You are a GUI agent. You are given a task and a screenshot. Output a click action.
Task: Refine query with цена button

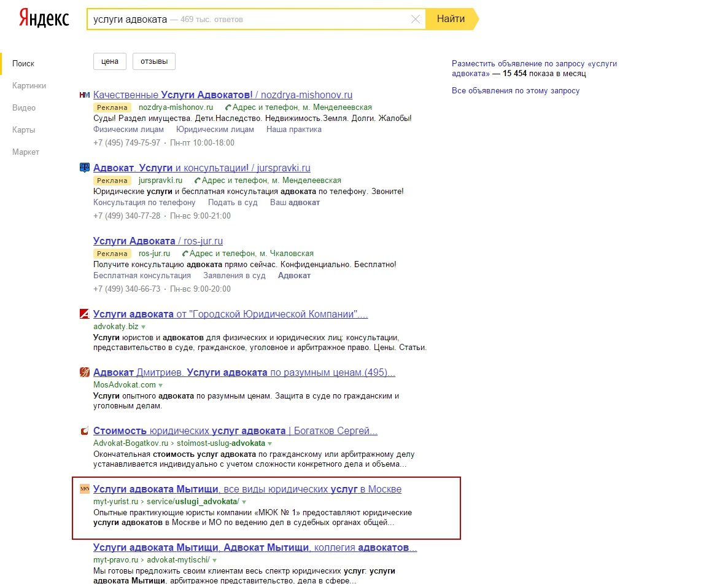click(x=110, y=61)
